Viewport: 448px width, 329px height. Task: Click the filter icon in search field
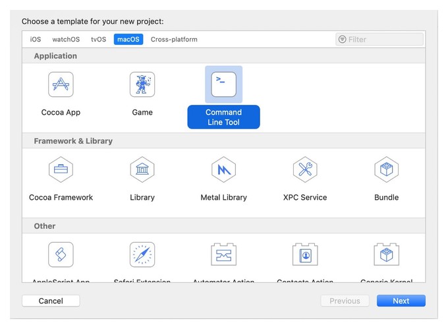(343, 39)
